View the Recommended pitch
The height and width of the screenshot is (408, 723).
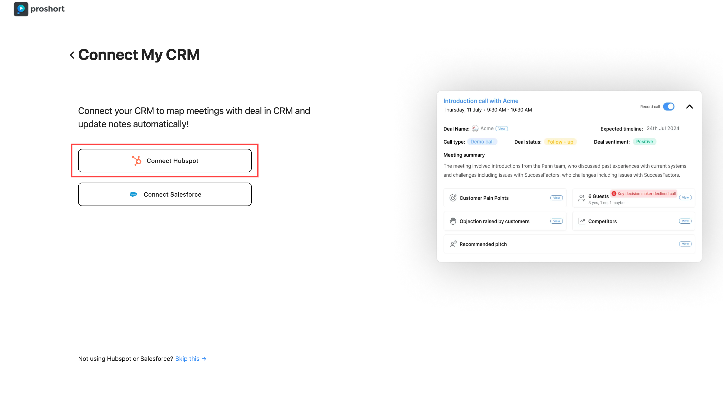pos(685,244)
